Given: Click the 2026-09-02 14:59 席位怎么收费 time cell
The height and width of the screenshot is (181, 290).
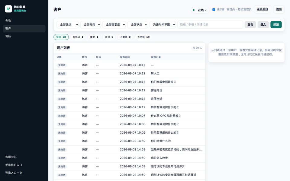Looking at the screenshot, I should coord(132,158).
